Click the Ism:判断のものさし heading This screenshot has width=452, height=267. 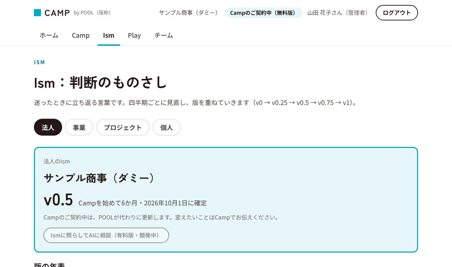(x=101, y=82)
